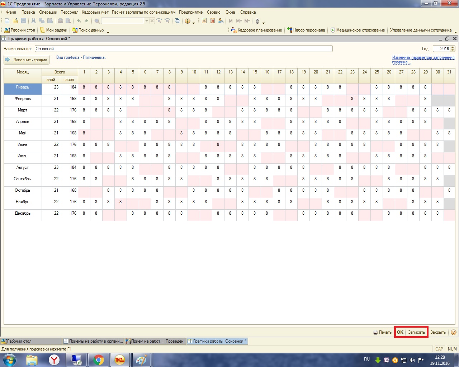
Task: Open the Сервис menu
Action: pos(213,12)
